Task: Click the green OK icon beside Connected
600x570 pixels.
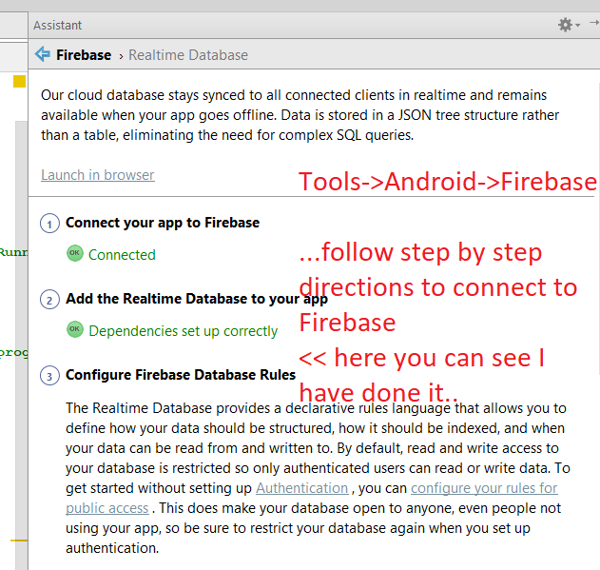Action: point(75,253)
